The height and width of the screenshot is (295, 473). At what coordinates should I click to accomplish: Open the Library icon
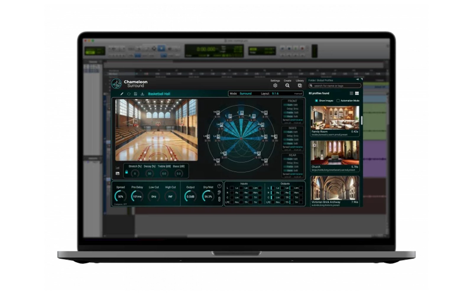(300, 86)
